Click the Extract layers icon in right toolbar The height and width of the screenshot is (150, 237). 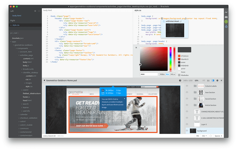coord(226,27)
